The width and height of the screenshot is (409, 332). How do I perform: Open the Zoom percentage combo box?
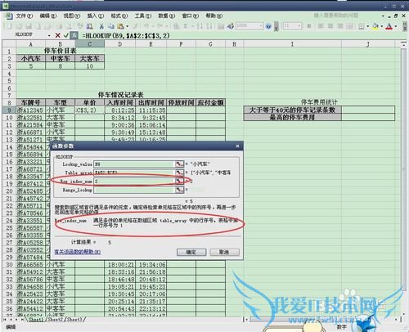pos(249,26)
